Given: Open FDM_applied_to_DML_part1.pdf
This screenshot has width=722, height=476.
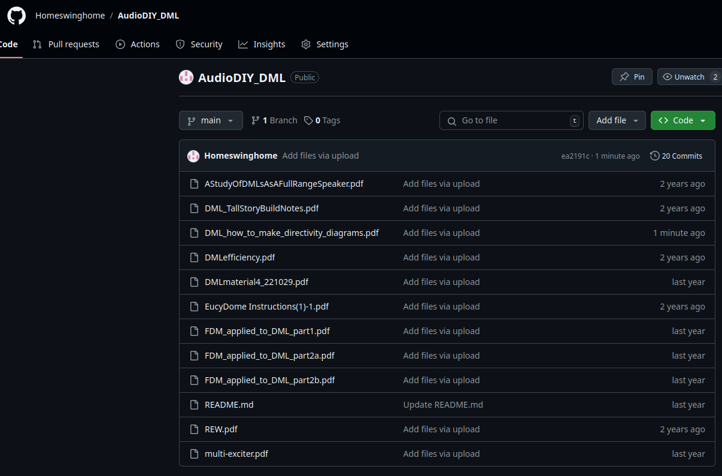Looking at the screenshot, I should click(267, 331).
